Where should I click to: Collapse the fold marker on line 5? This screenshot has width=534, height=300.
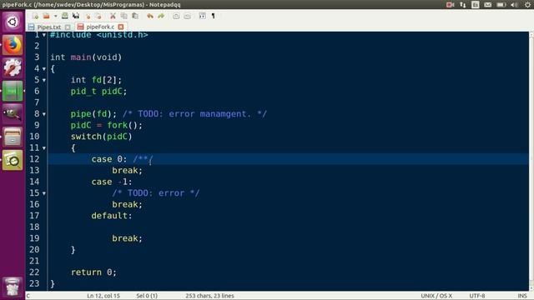44,80
